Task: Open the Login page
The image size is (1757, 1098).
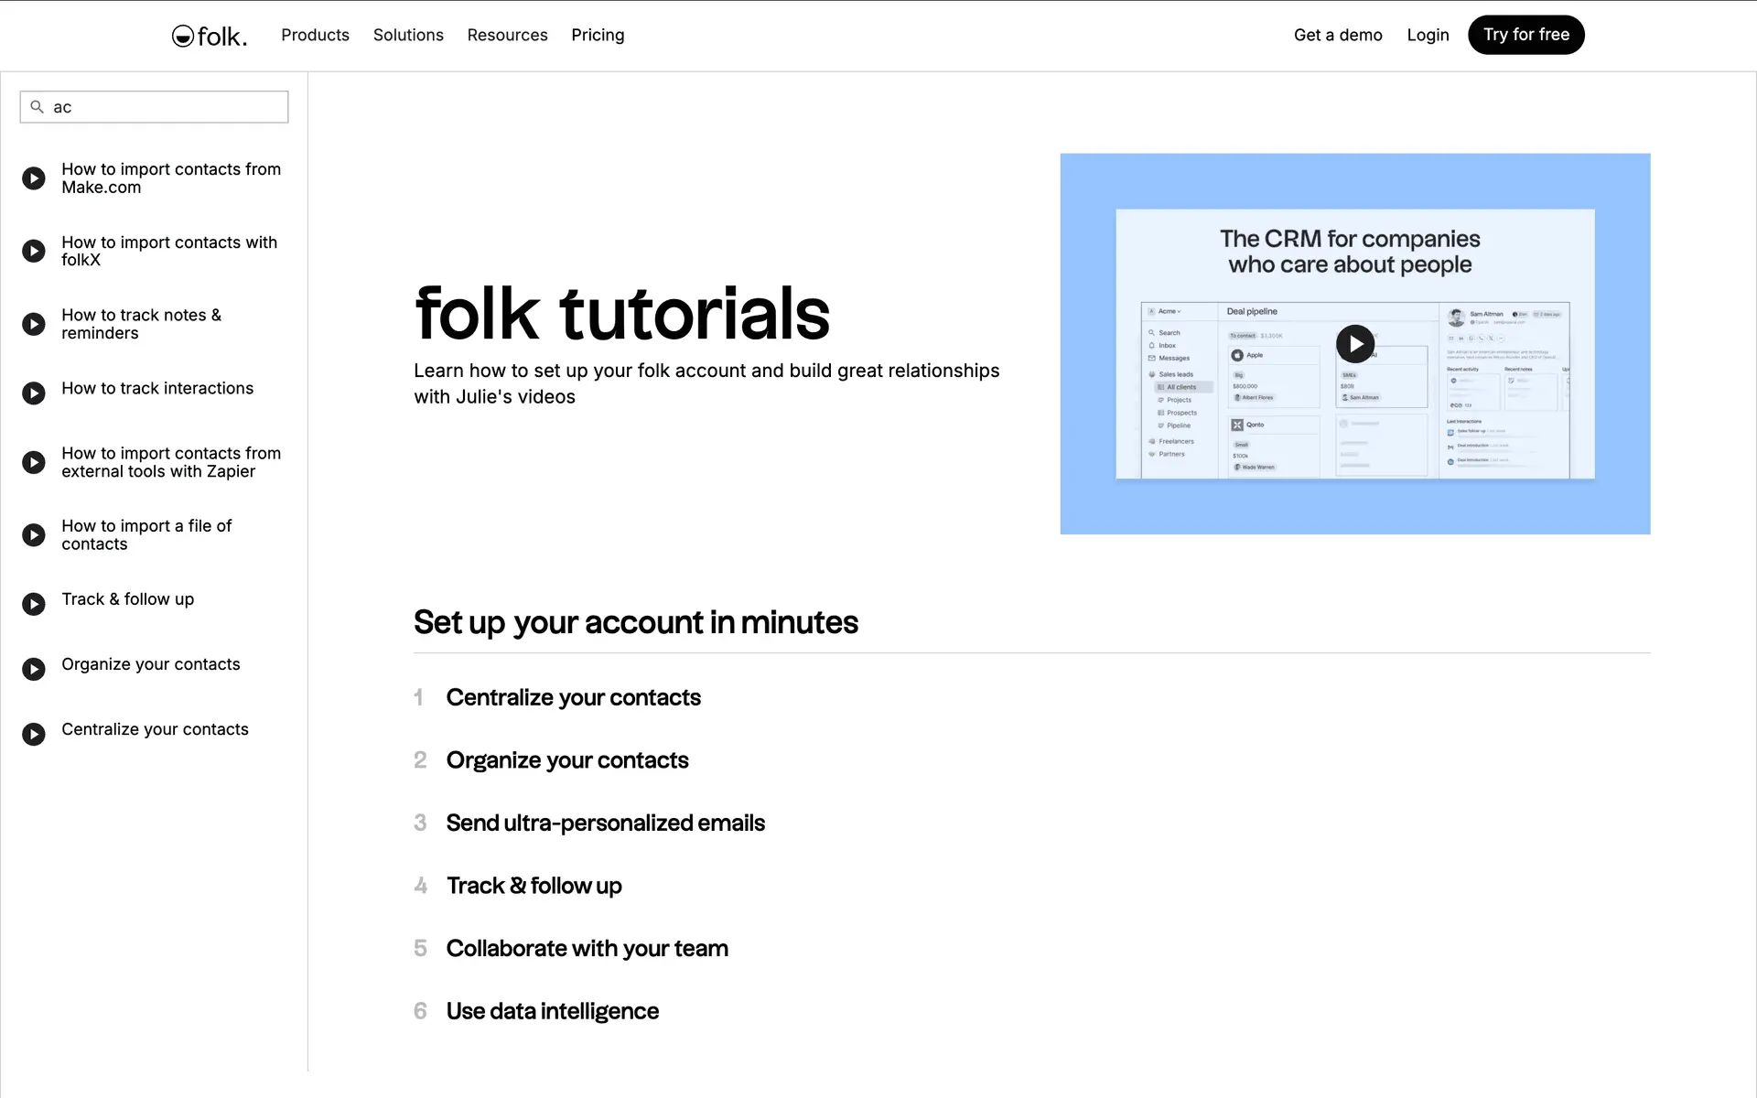Action: [1428, 35]
